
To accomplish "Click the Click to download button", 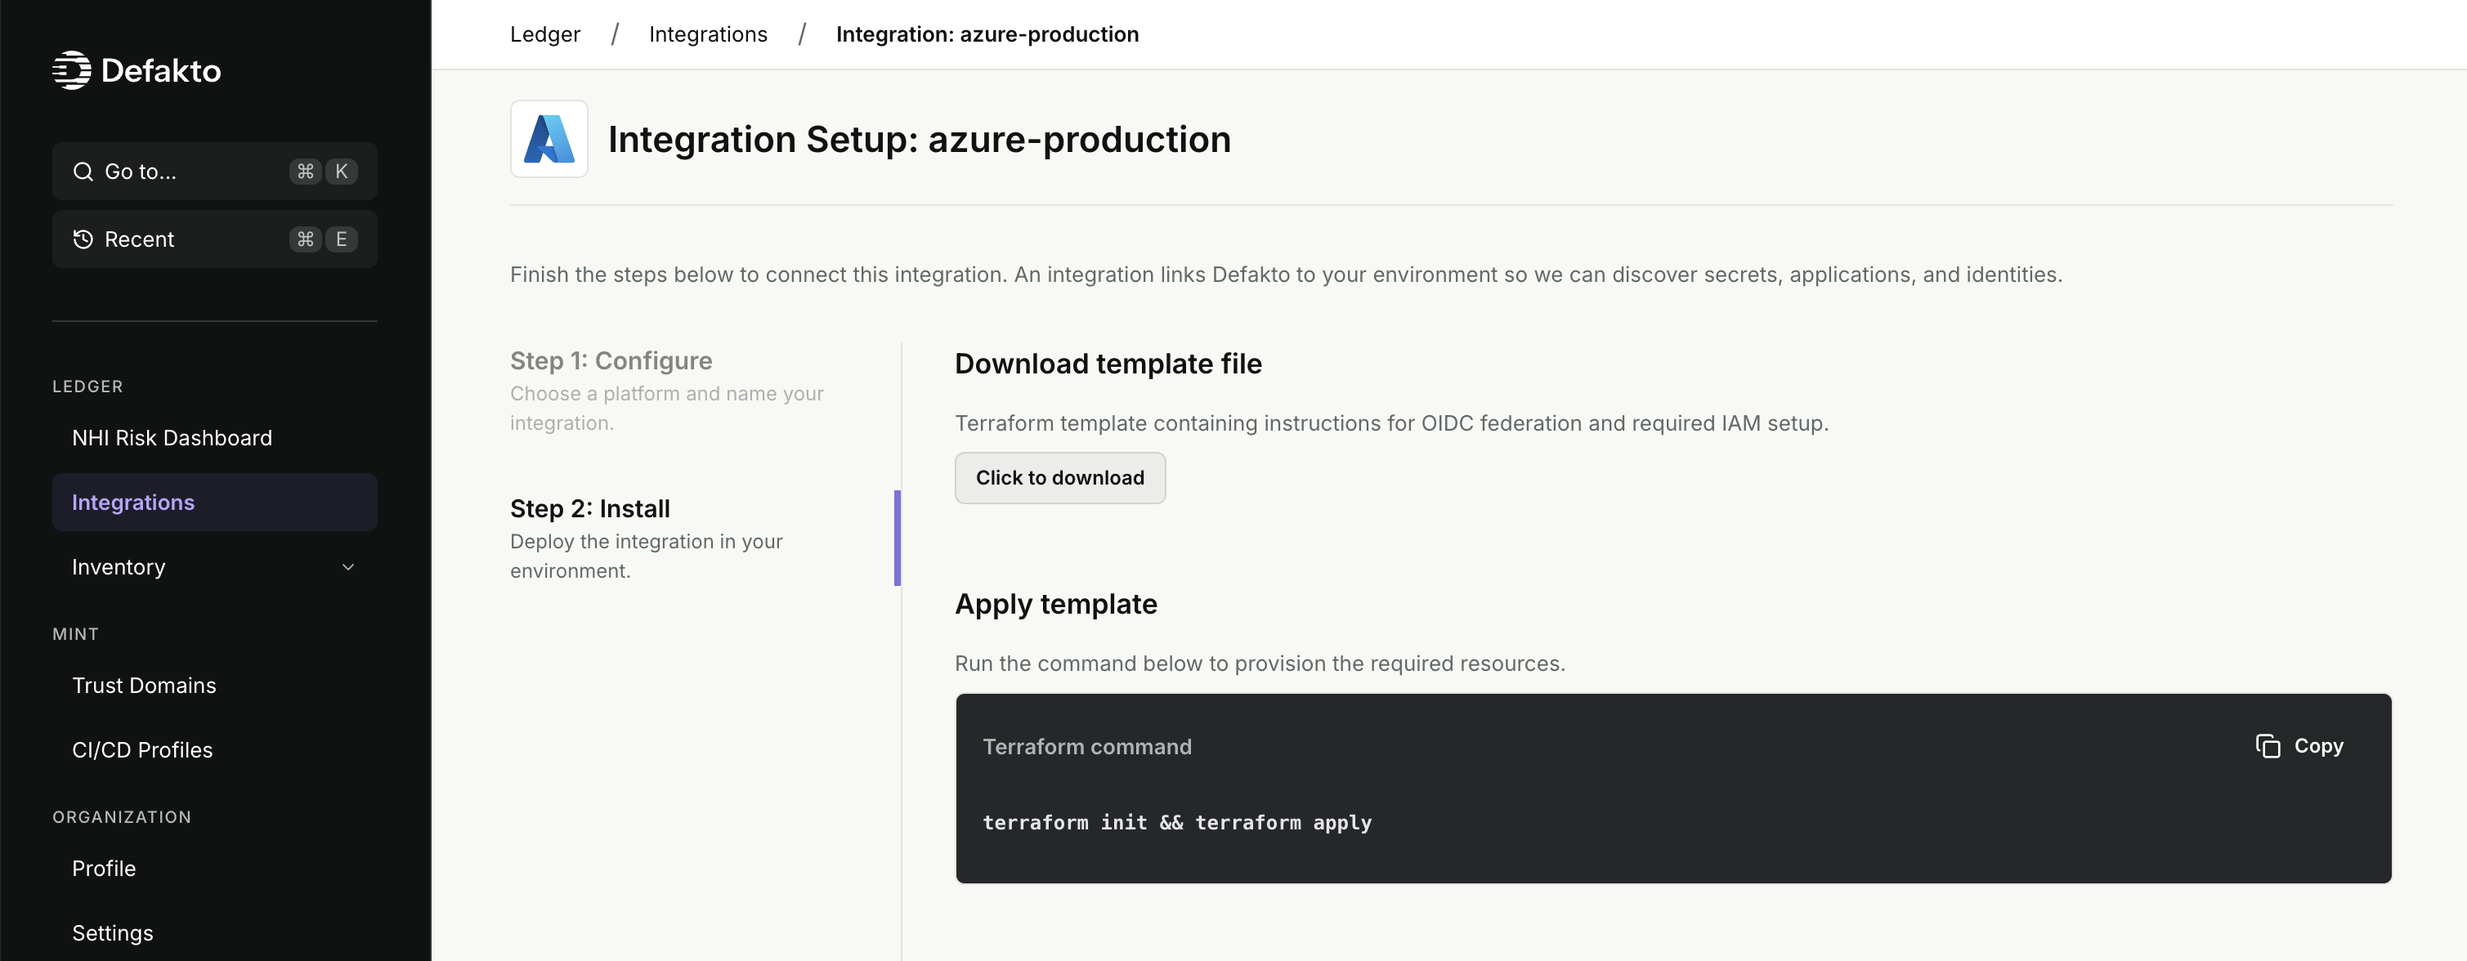I will (x=1060, y=477).
